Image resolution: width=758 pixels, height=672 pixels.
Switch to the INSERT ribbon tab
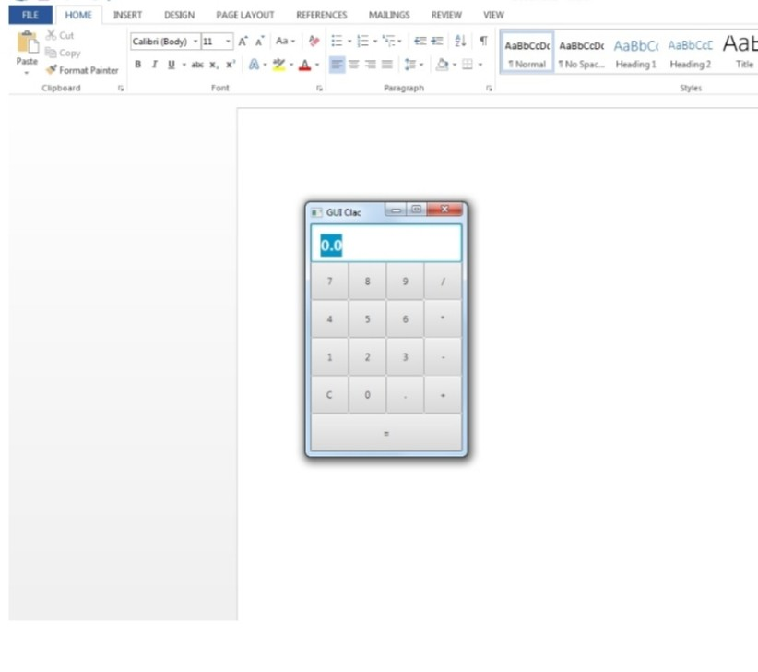coord(128,15)
